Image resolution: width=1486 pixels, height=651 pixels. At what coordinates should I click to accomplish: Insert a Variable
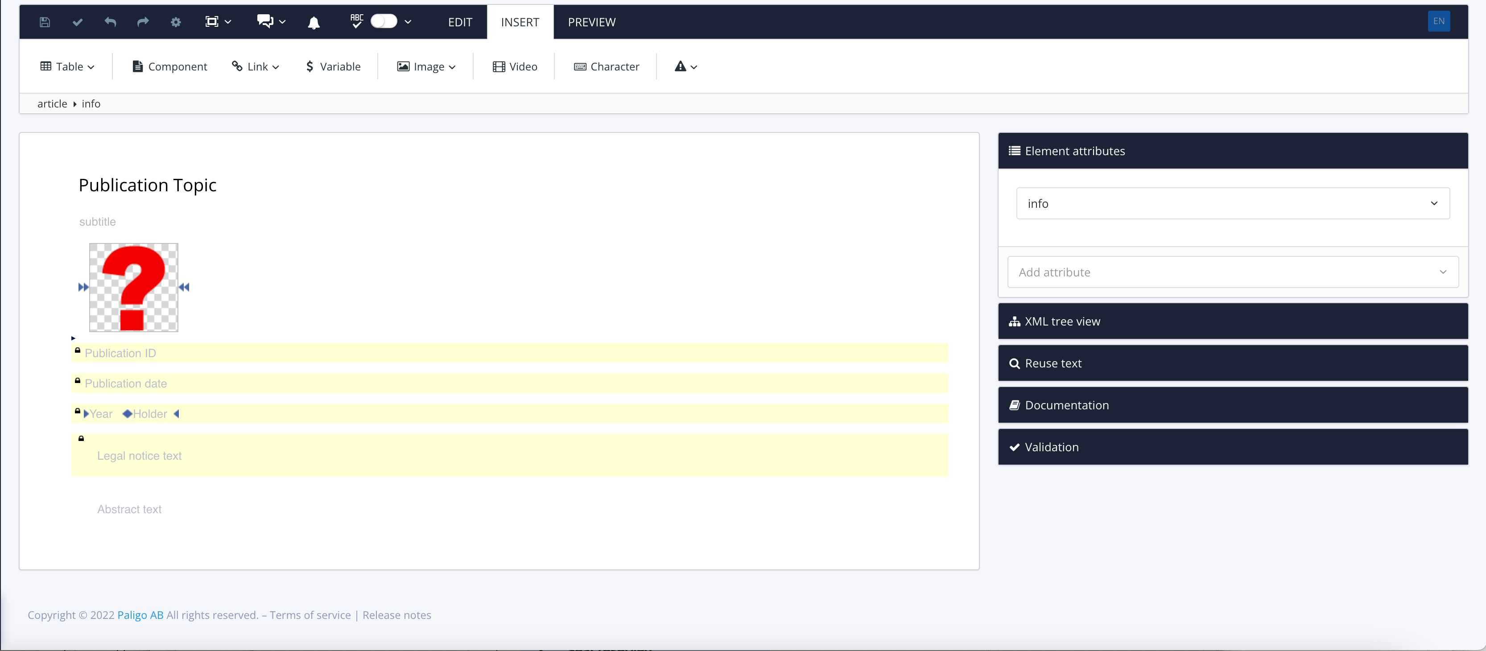(334, 66)
